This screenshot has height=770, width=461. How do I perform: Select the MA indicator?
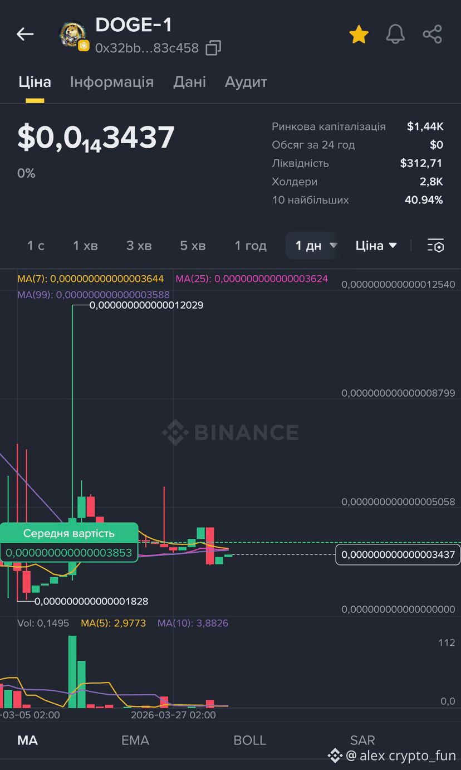pyautogui.click(x=28, y=740)
